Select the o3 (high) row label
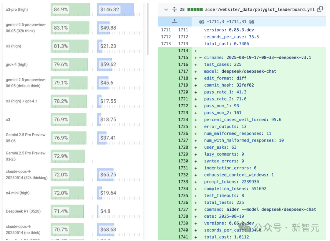 tap(13, 46)
